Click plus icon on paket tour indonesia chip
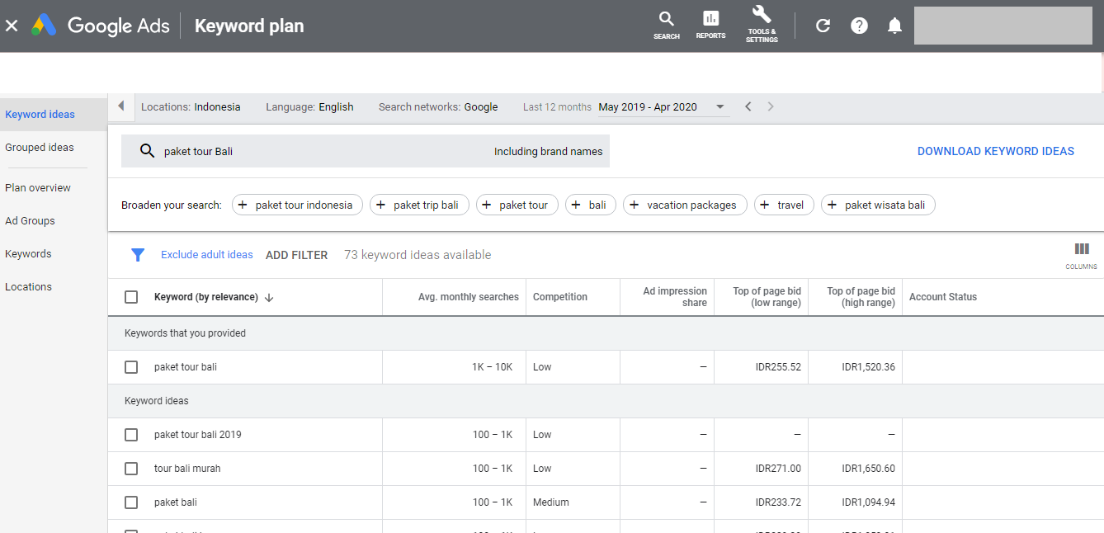 click(x=243, y=205)
